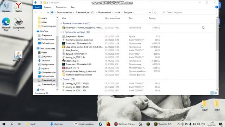Select Among_Us_2020.12.9s torrent file

pos(75,57)
